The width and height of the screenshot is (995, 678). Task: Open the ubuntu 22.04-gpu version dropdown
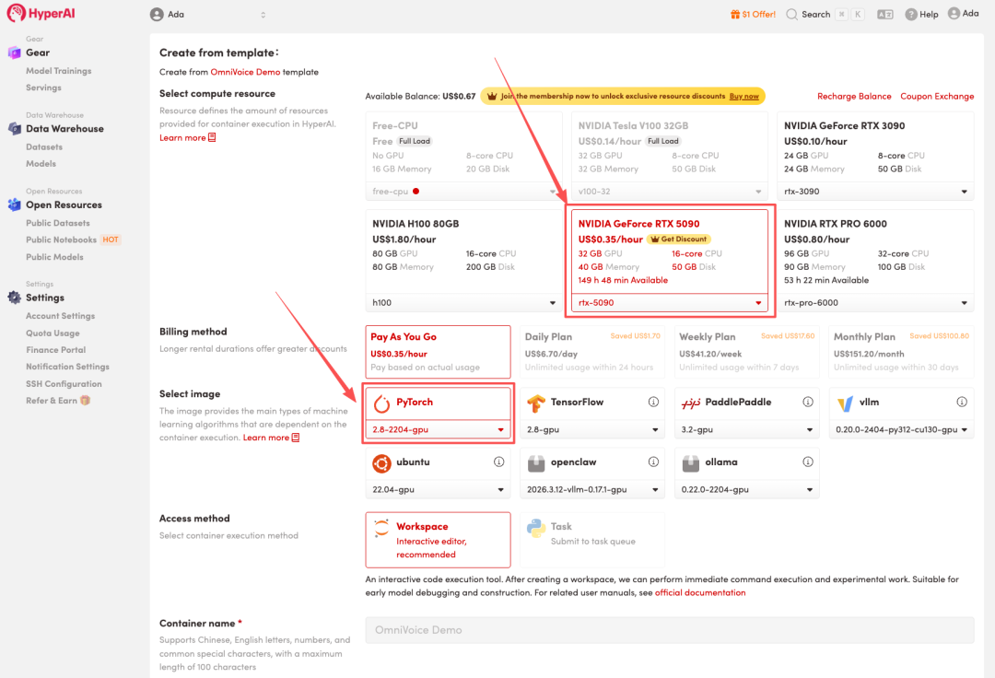tap(438, 490)
